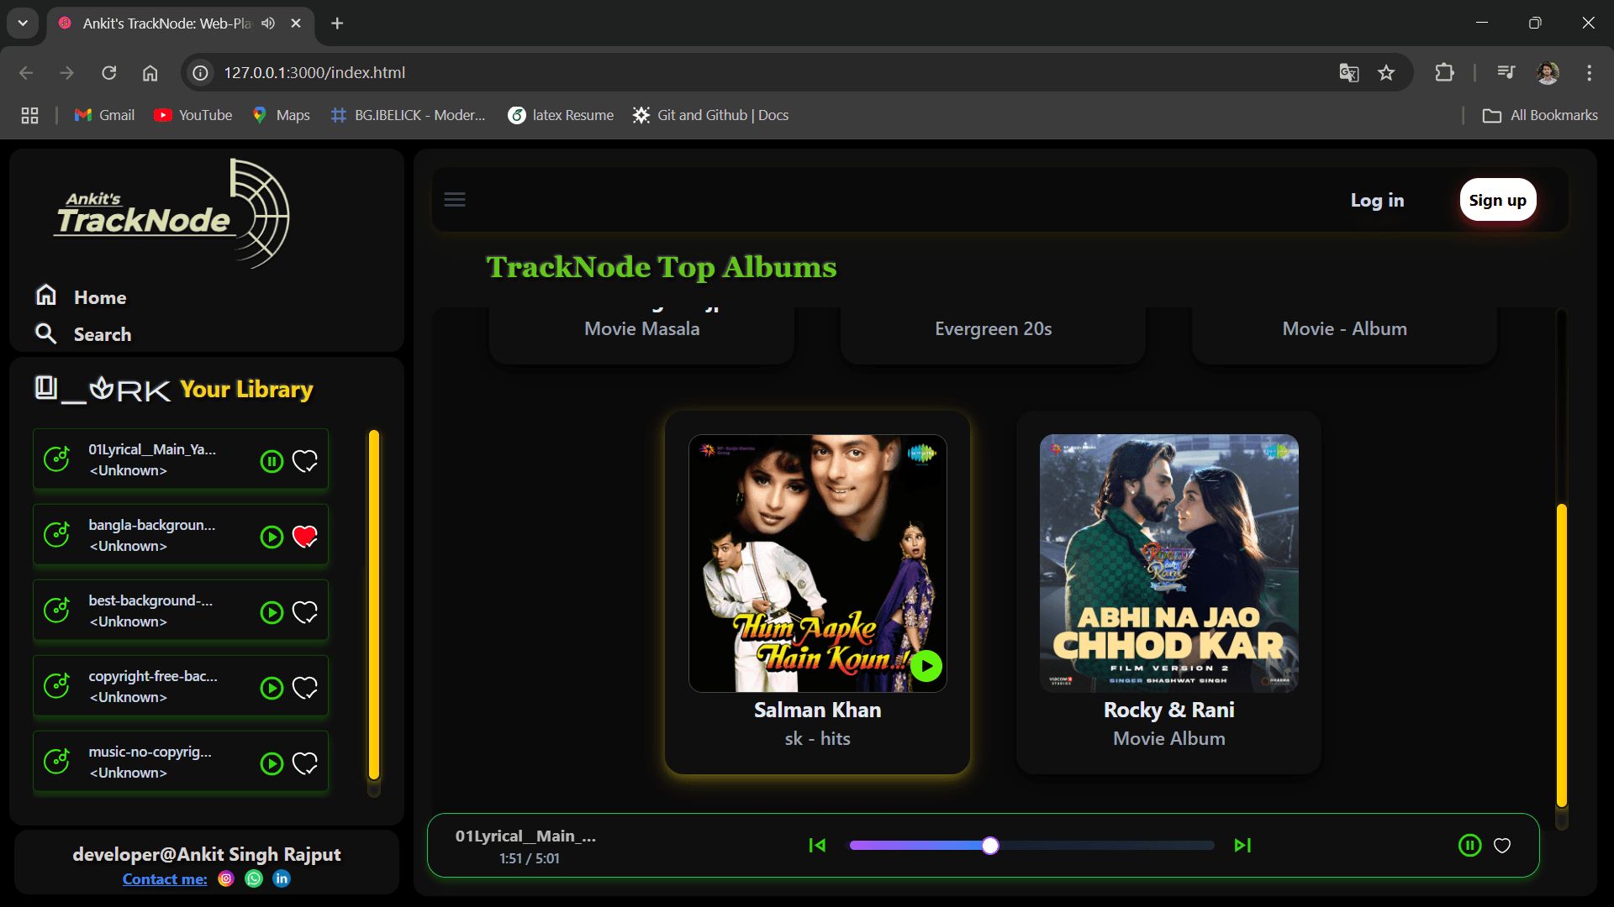Reload the page

109,73
